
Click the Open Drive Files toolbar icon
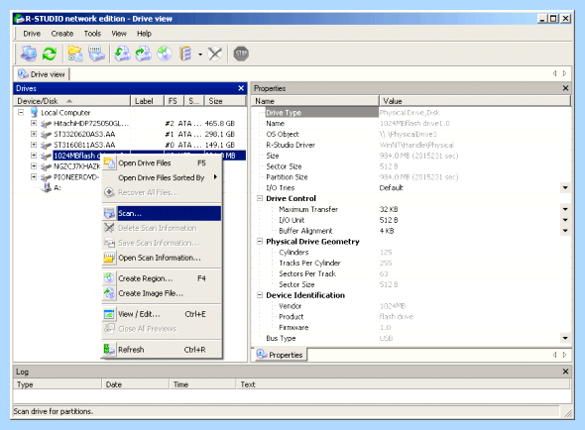coord(75,54)
